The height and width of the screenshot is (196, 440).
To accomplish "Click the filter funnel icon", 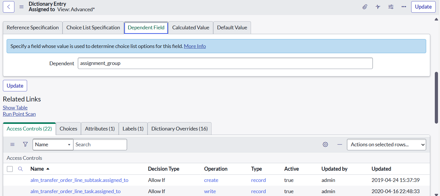I will 25,144.
